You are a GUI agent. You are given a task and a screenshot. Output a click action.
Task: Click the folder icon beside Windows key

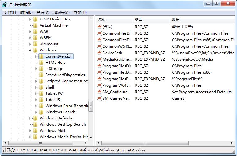35,50
